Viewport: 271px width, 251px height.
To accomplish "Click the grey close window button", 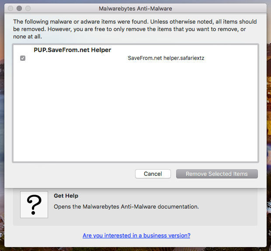I will tap(10, 8).
